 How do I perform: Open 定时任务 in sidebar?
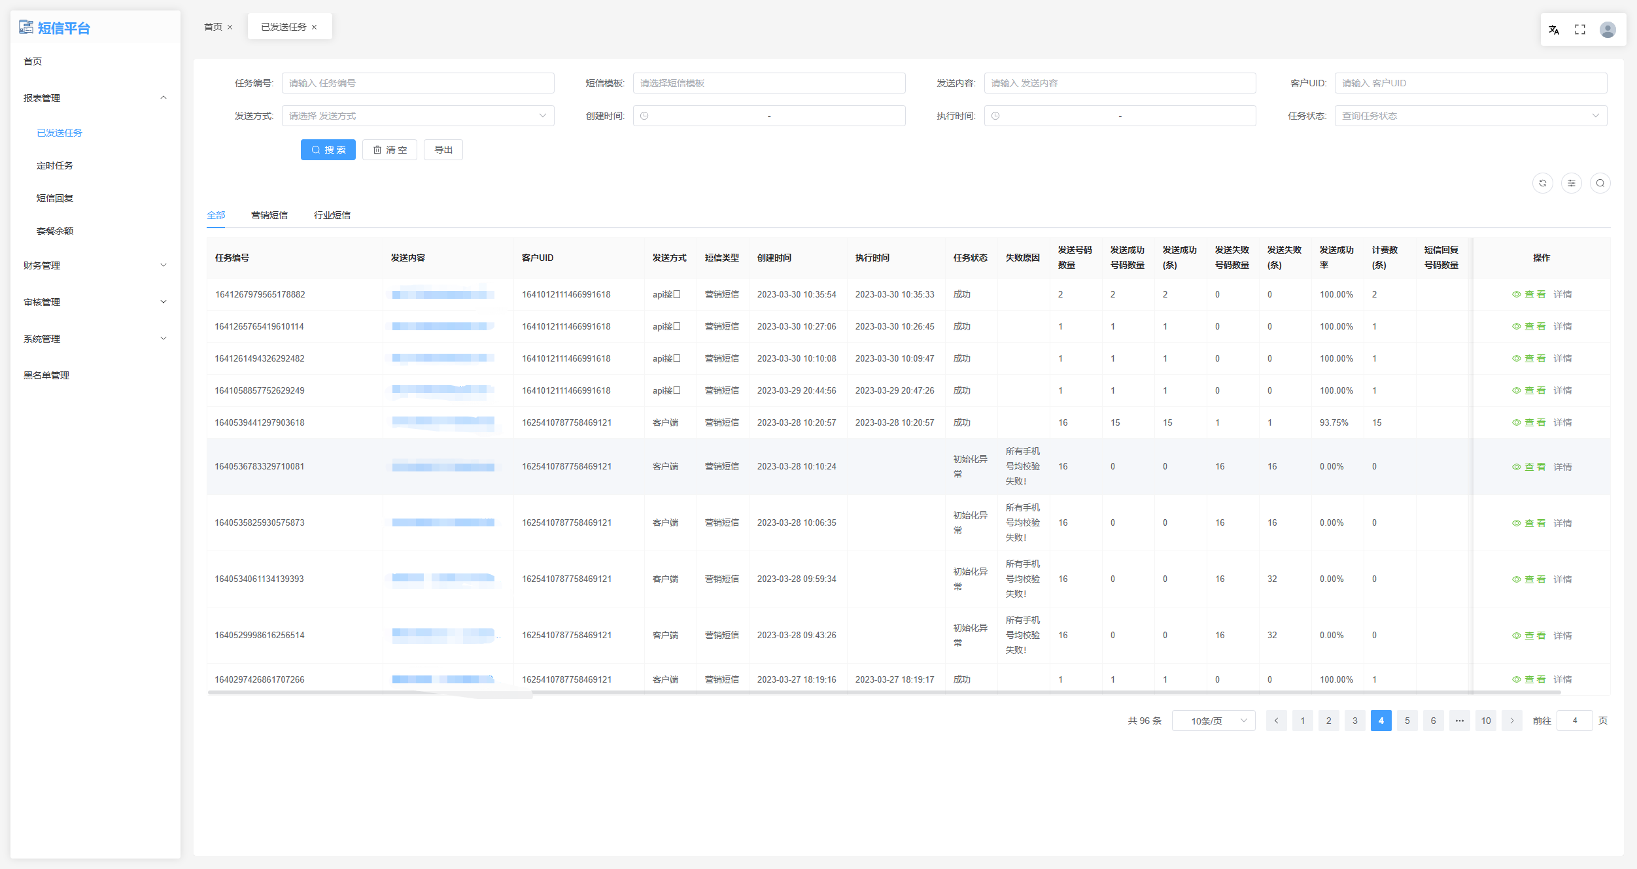(x=55, y=165)
